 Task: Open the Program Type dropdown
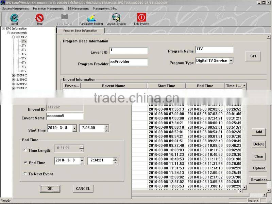[x=232, y=60]
